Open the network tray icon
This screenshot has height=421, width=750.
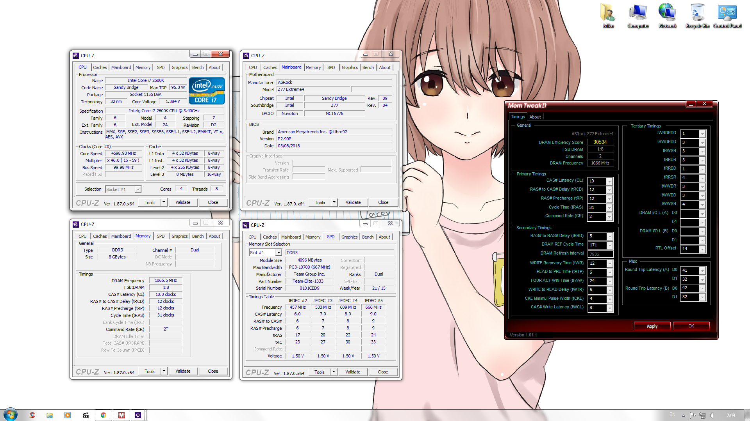702,415
